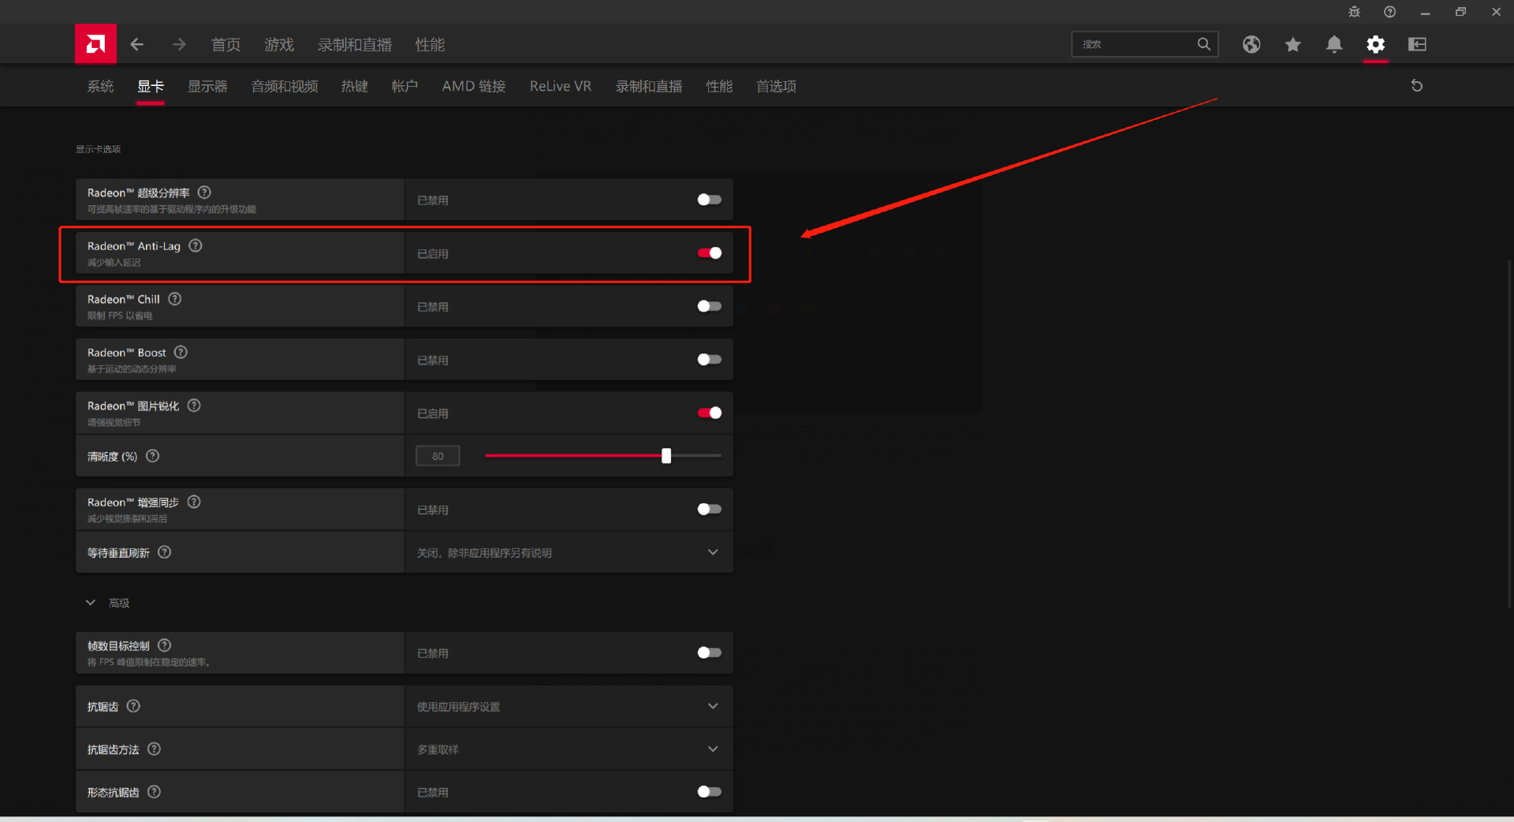
Task: Switch to 性能 settings sub-tab
Action: [719, 86]
